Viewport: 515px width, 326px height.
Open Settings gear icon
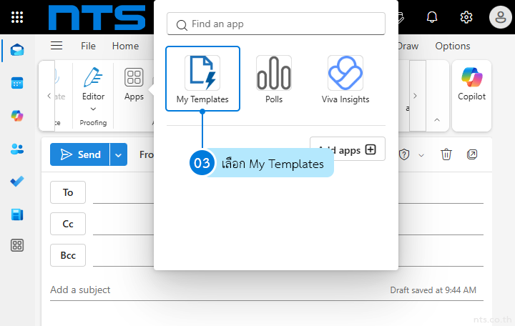[466, 17]
